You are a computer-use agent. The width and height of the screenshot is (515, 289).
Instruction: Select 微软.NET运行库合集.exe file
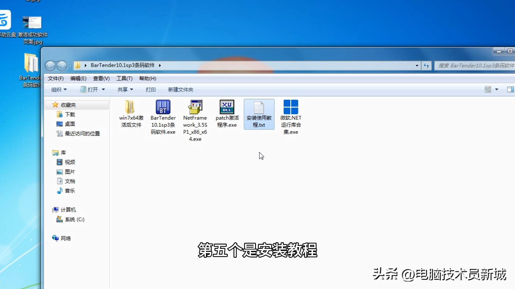(291, 117)
